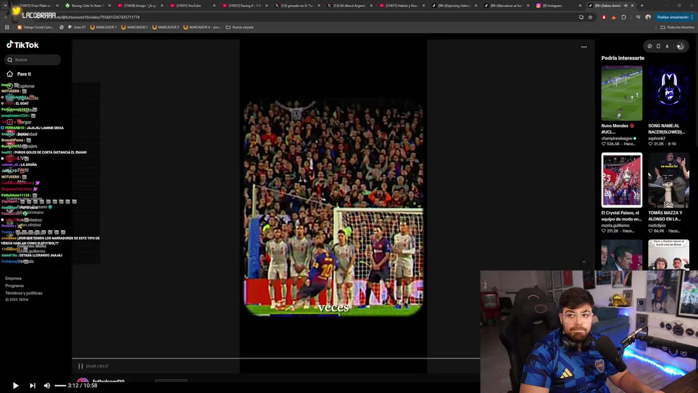
Task: Focus the Buscar search field
Action: point(34,59)
